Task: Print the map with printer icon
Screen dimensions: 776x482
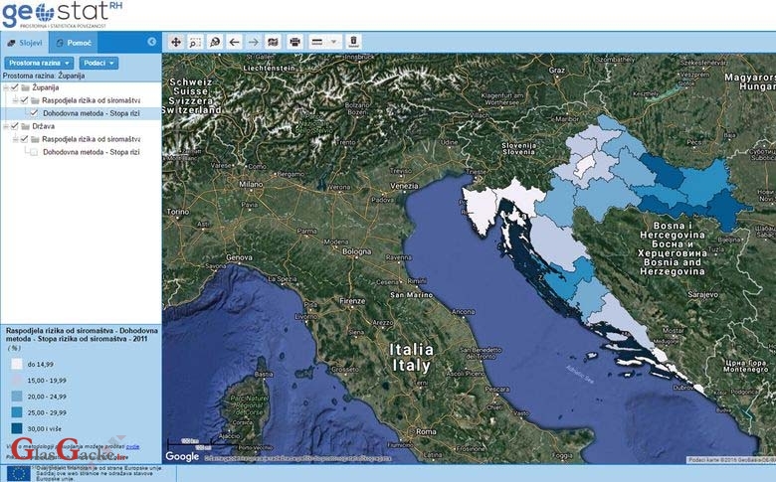Action: pyautogui.click(x=294, y=42)
